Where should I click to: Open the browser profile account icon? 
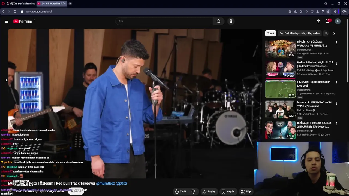(329, 11)
